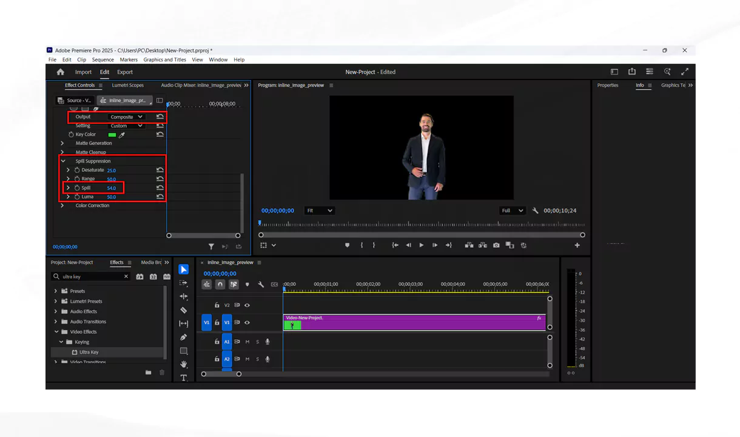The height and width of the screenshot is (437, 740).
Task: Open the Graphics and Titles menu
Action: [164, 59]
